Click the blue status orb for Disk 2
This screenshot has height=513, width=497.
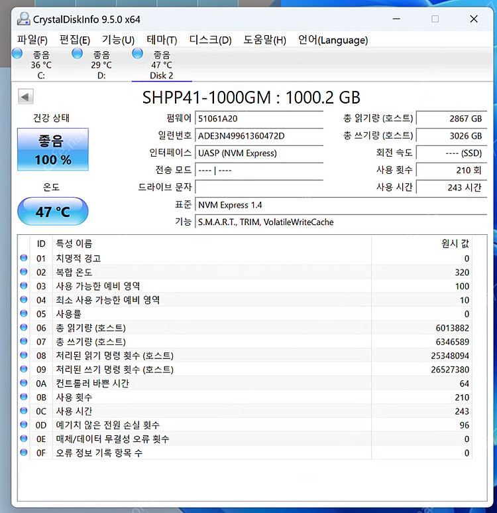138,53
